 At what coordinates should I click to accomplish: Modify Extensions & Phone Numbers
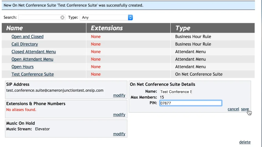(x=119, y=115)
